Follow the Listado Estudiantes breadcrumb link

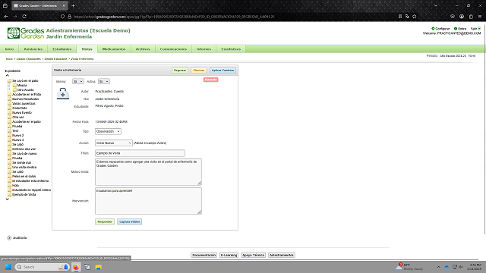(x=29, y=59)
